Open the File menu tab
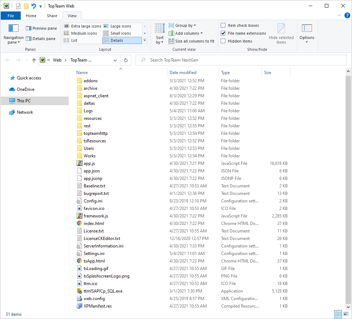 [10, 16]
